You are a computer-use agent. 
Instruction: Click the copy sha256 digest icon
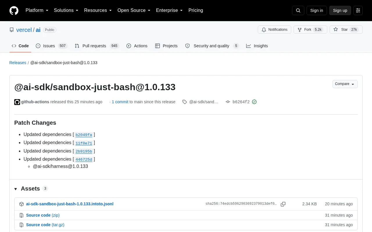(283, 204)
